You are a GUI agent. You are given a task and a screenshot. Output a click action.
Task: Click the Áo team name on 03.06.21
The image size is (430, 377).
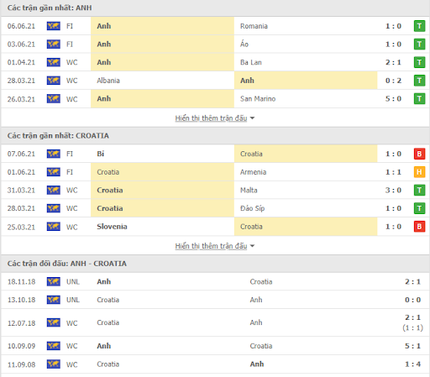(244, 44)
